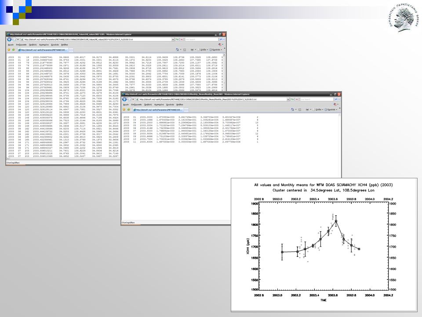Image resolution: width=422 pixels, height=317 pixels.
Task: Click the red Stop icon in the All_values window
Action: 182,39
